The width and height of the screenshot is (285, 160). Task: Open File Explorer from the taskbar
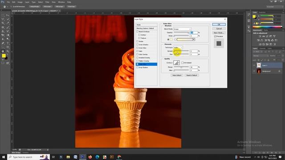click(68, 157)
